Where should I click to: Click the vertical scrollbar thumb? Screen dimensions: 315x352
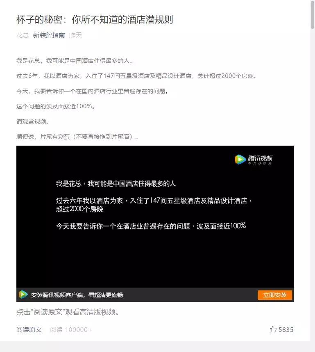(x=313, y=15)
